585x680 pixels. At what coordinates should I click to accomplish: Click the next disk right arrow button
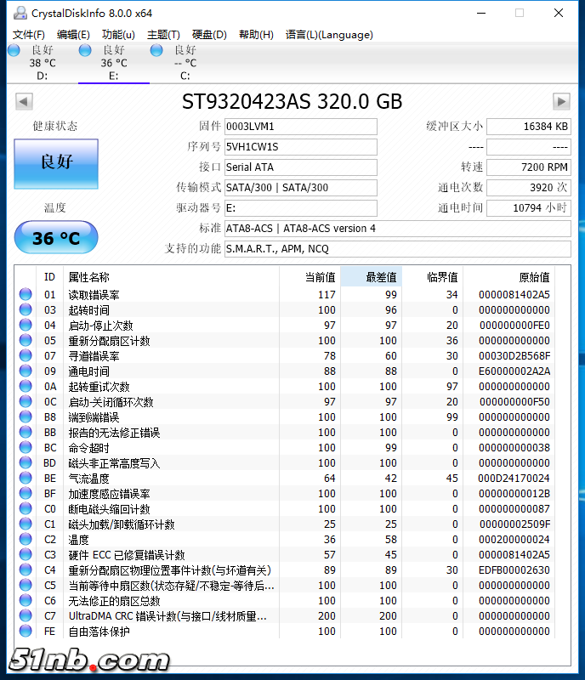(x=560, y=101)
